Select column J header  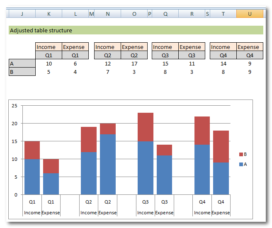point(22,14)
